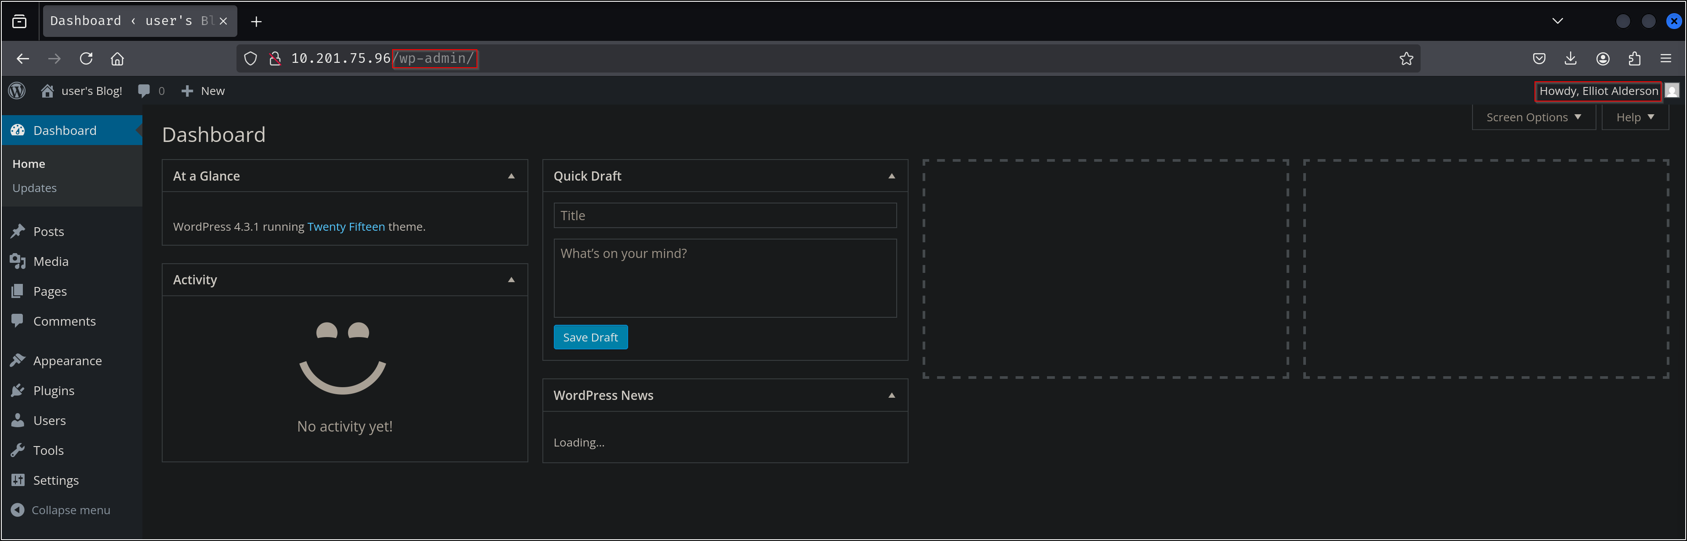Click the user avatar next to Howdy
Viewport: 1687px width, 541px height.
click(1672, 91)
